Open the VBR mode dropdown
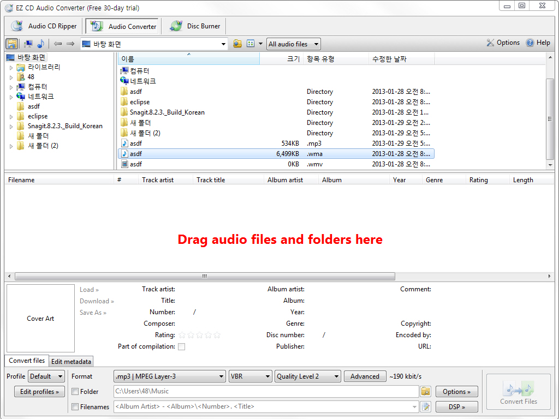The height and width of the screenshot is (419, 559). coord(250,376)
